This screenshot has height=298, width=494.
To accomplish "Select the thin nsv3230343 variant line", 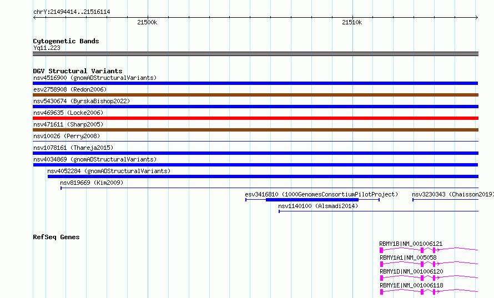I will coord(446,200).
